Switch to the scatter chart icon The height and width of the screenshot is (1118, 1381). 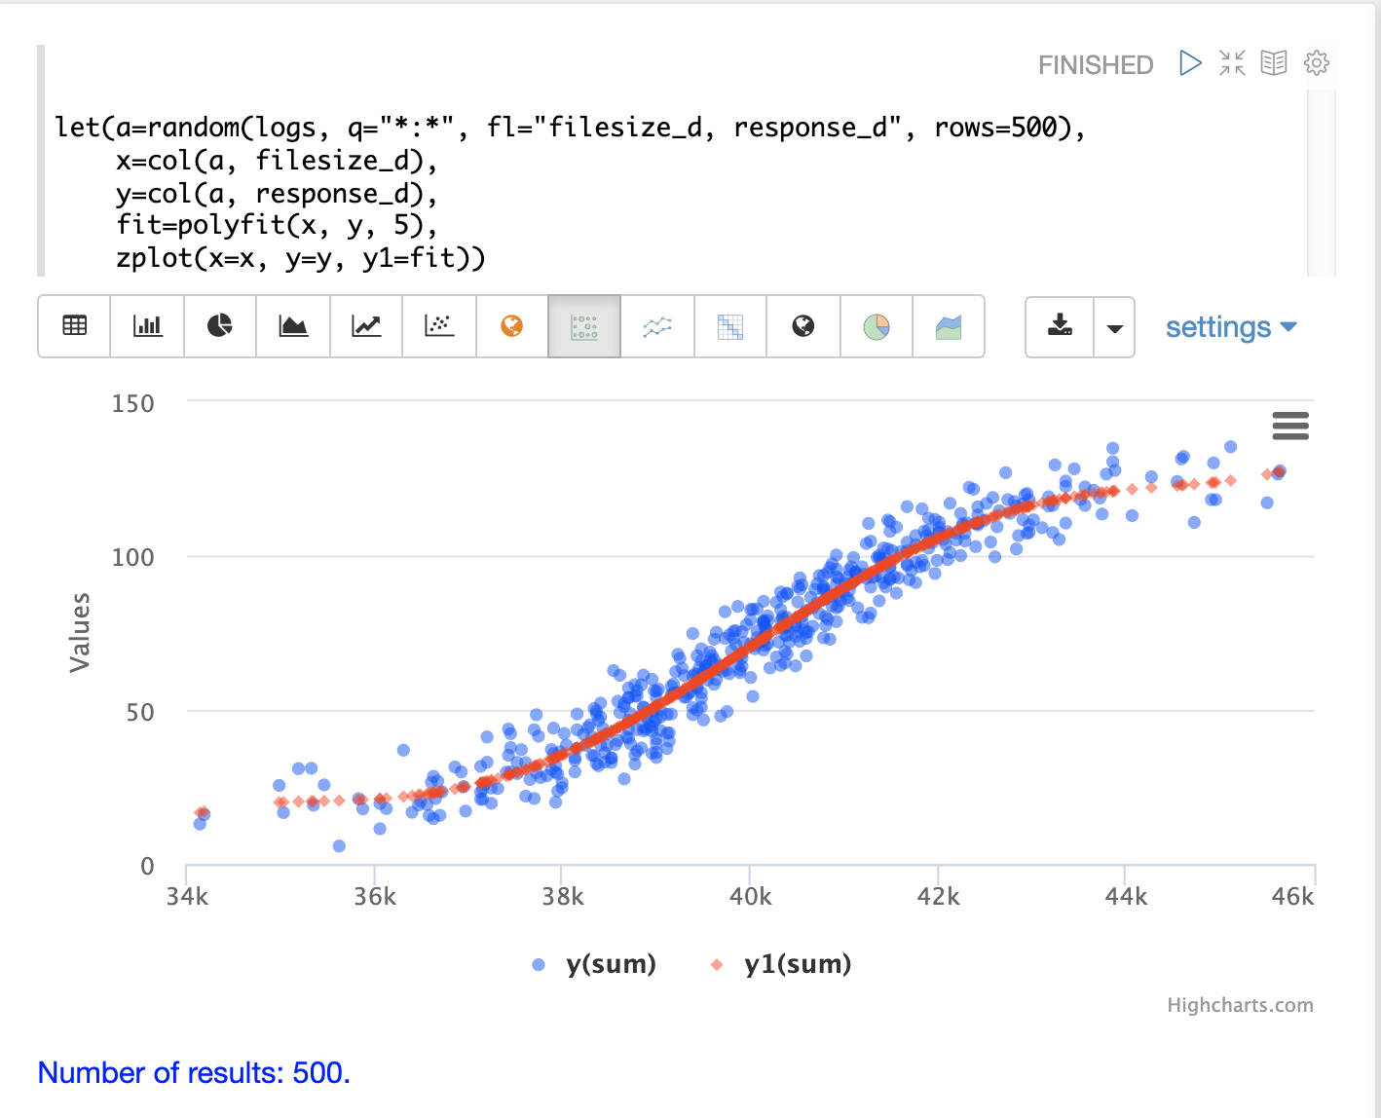[439, 326]
